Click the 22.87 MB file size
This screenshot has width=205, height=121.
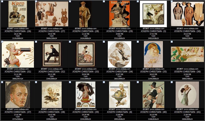tap(119, 74)
